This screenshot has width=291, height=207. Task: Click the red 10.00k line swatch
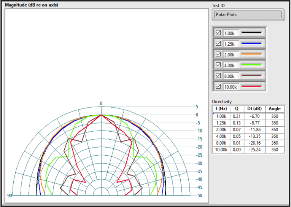[251, 86]
